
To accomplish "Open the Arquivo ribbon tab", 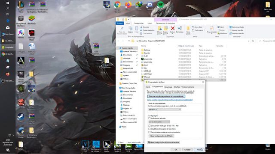I will 120,23.
